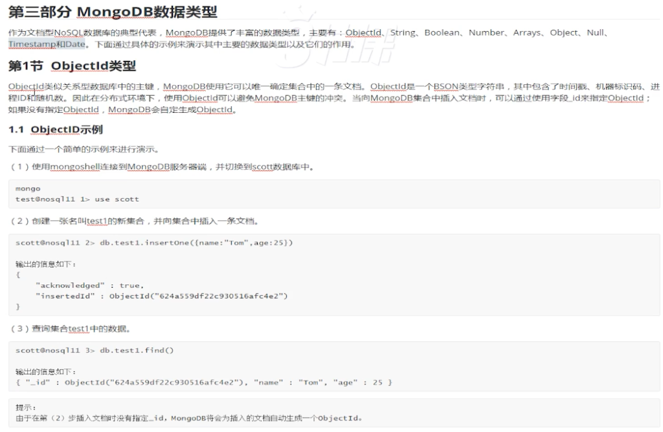Click the step (2) line about creating test1
Screen dimensions: 663x432
134,221
